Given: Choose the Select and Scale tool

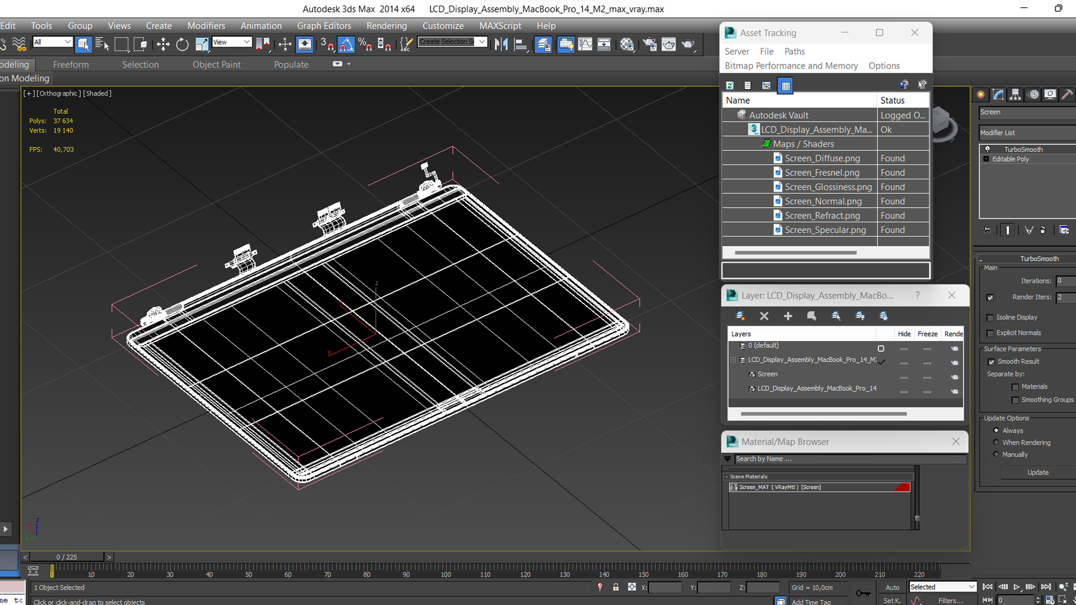Looking at the screenshot, I should [201, 44].
